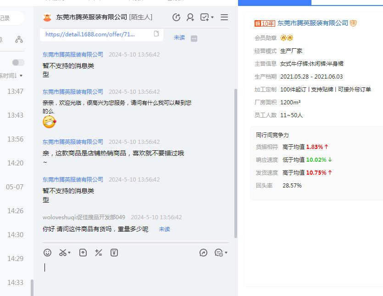Open the emoji picker in chat toolbar

tap(47, 252)
